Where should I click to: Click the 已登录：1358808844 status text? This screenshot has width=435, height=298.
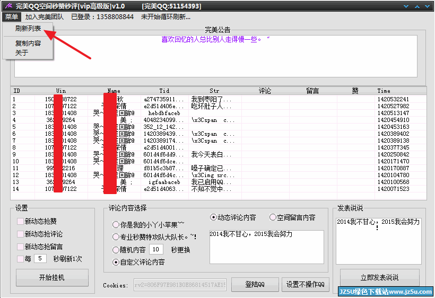[x=102, y=17]
